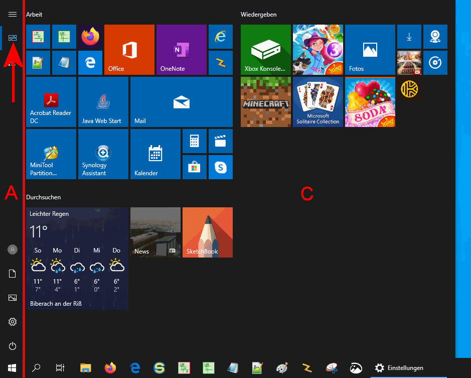Image resolution: width=471 pixels, height=378 pixels.
Task: Open the Skype small tile
Action: pyautogui.click(x=220, y=167)
